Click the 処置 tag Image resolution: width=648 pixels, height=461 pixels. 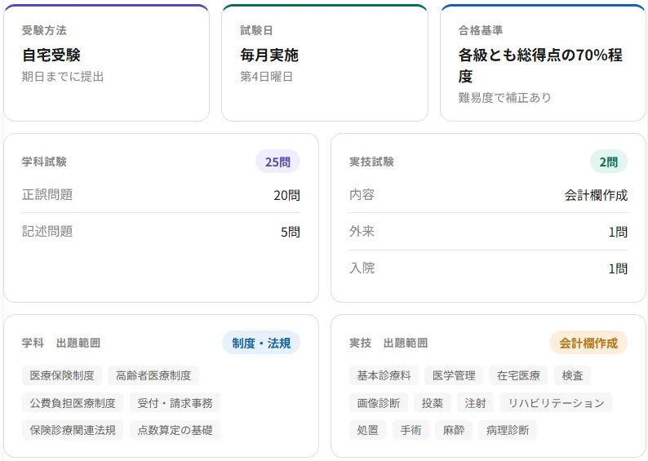[x=368, y=430]
